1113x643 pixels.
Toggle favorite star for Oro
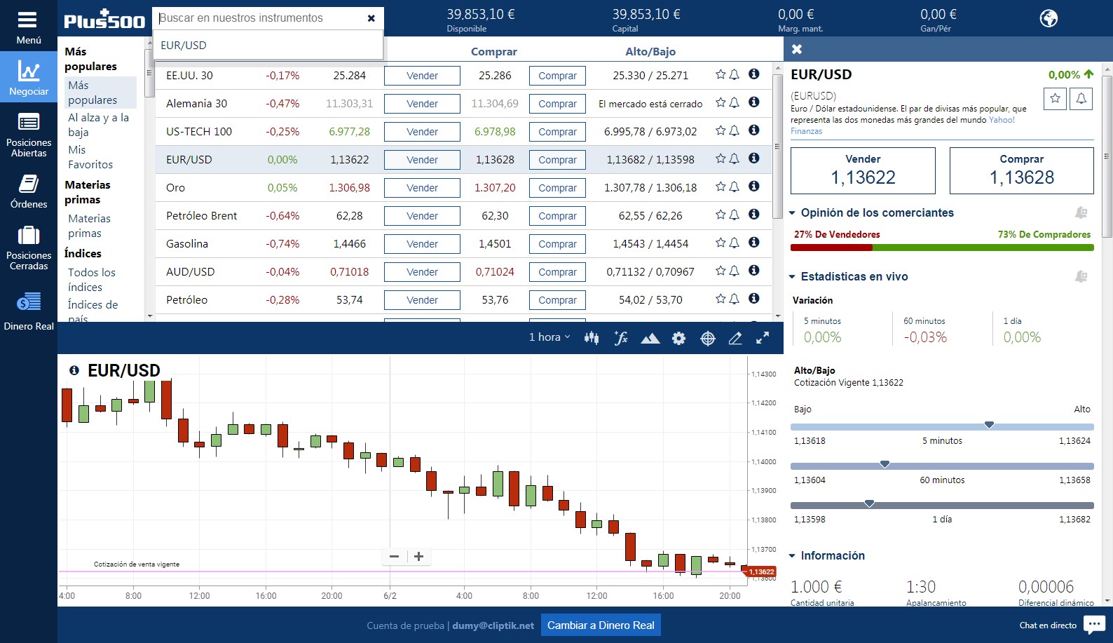721,187
